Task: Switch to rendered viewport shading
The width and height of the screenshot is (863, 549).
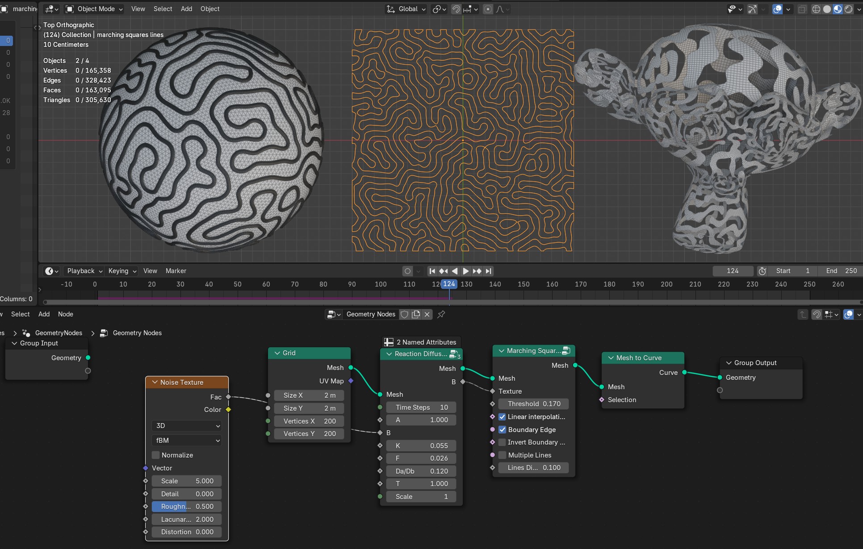Action: 848,9
